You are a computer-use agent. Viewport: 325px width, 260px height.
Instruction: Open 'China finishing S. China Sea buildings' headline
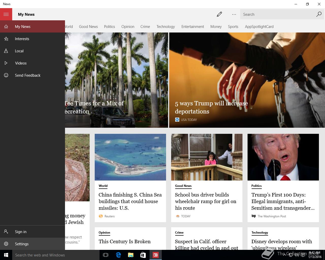click(x=130, y=201)
